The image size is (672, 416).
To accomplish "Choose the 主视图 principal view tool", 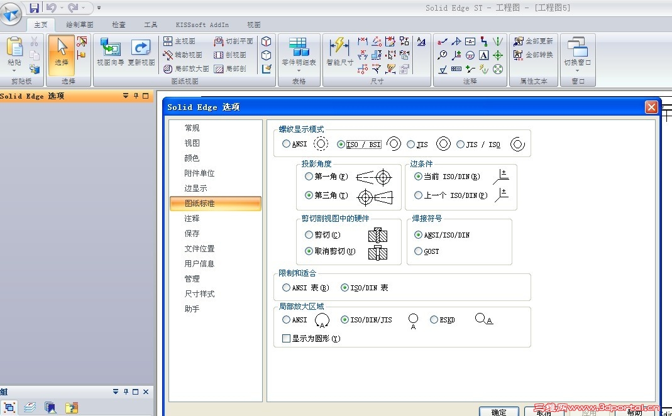I will coord(180,41).
